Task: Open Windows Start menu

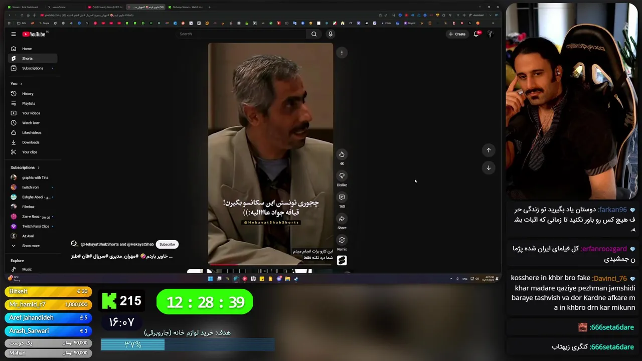Action: (210, 279)
